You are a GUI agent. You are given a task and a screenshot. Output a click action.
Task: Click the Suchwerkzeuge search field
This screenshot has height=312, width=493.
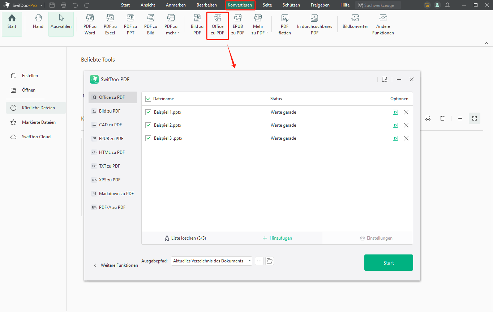click(x=378, y=5)
